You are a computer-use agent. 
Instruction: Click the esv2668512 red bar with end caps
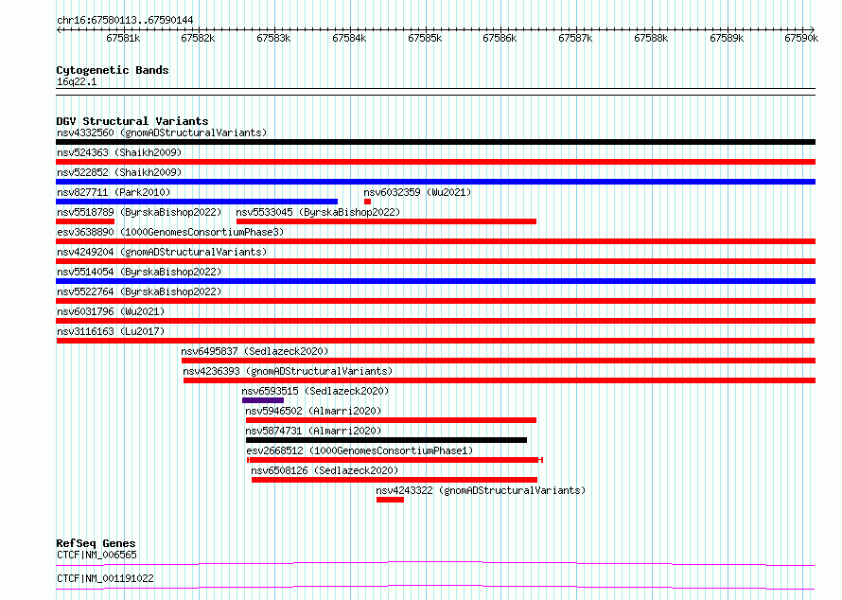coord(395,460)
